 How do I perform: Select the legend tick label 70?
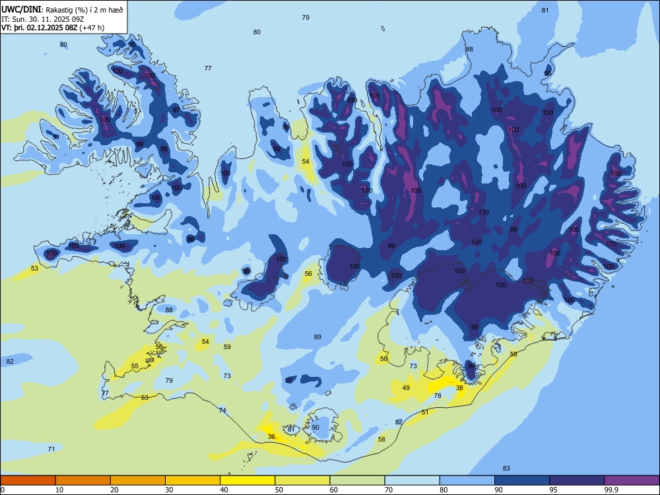[x=389, y=490]
